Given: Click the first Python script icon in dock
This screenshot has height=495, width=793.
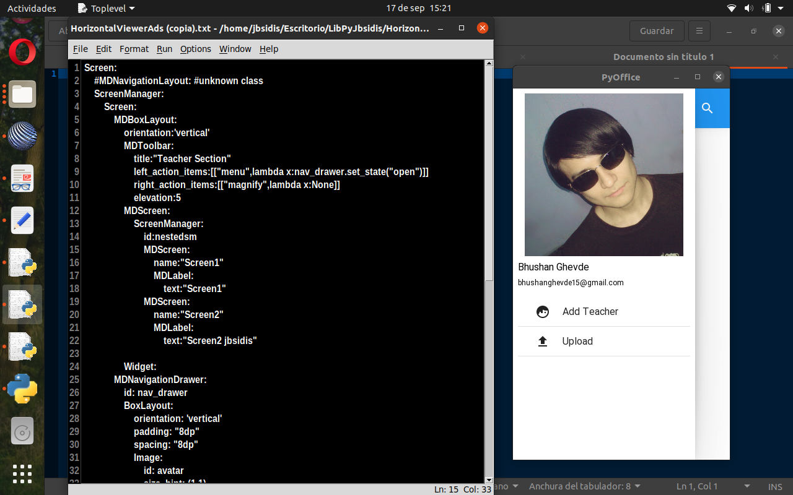Looking at the screenshot, I should pos(22,262).
